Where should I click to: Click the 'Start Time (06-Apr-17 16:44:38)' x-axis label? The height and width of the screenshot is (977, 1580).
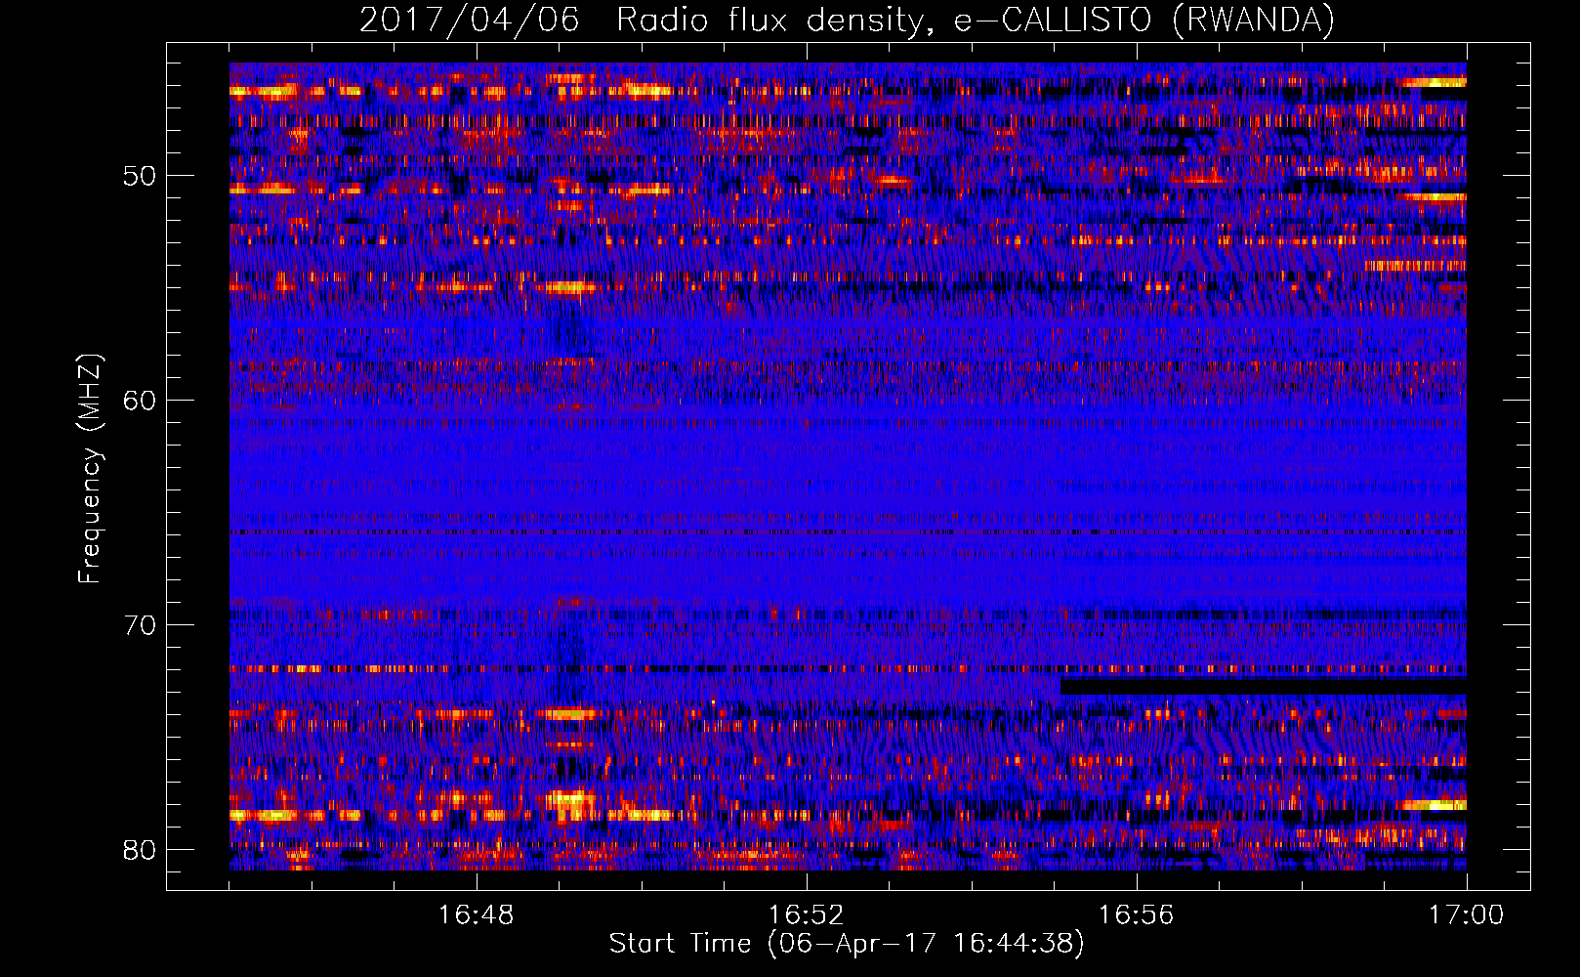pyautogui.click(x=847, y=943)
